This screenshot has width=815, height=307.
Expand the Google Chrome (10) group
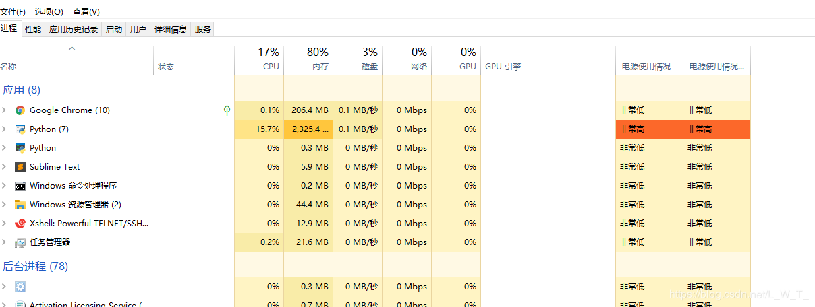click(5, 110)
